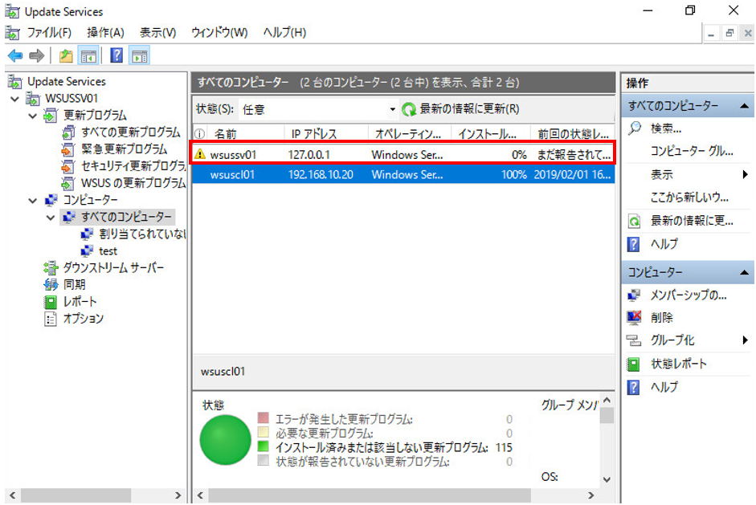Screen dimensions: 756x505
Task: Toggle the console tree pane icon
Action: [x=88, y=56]
